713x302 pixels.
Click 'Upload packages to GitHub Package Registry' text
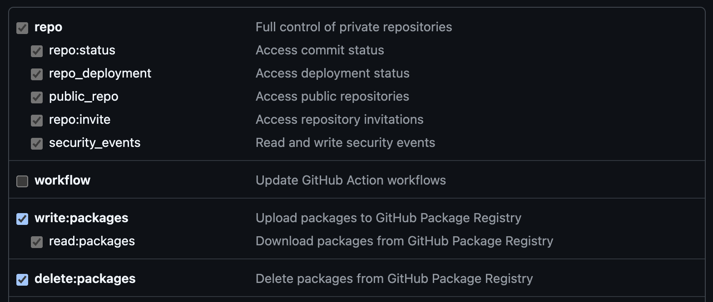pyautogui.click(x=388, y=219)
